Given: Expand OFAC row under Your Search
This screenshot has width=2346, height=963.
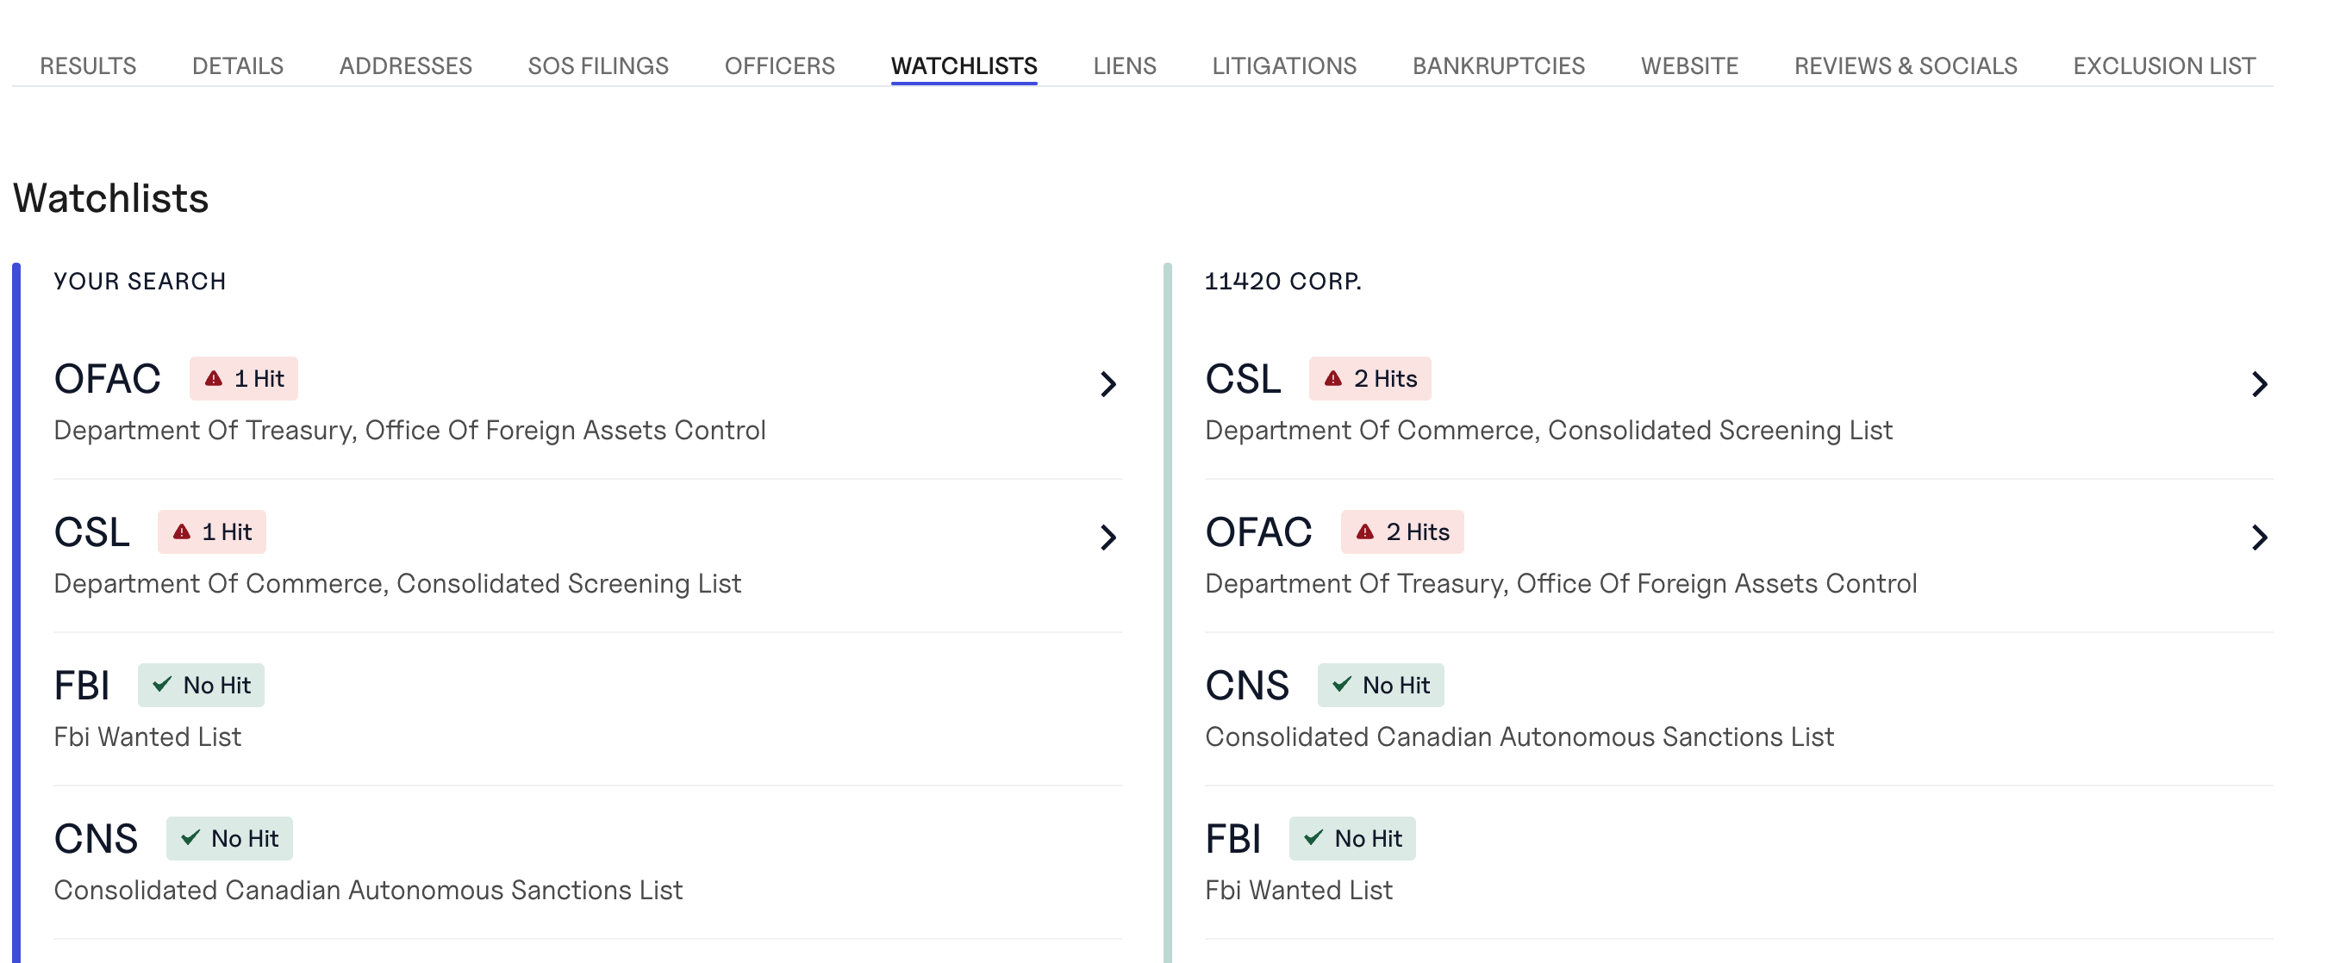Looking at the screenshot, I should [x=1107, y=384].
